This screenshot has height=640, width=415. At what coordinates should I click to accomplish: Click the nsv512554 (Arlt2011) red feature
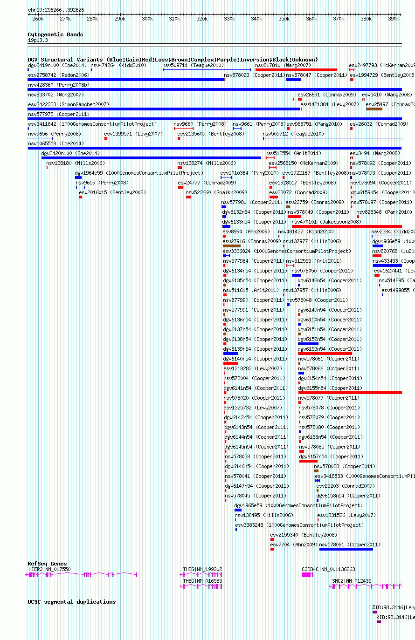click(x=270, y=158)
